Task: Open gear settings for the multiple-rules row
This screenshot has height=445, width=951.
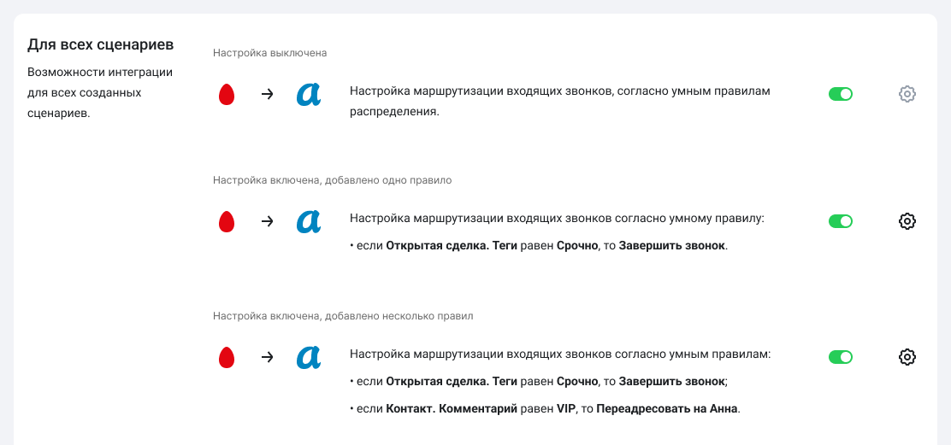Action: click(907, 357)
